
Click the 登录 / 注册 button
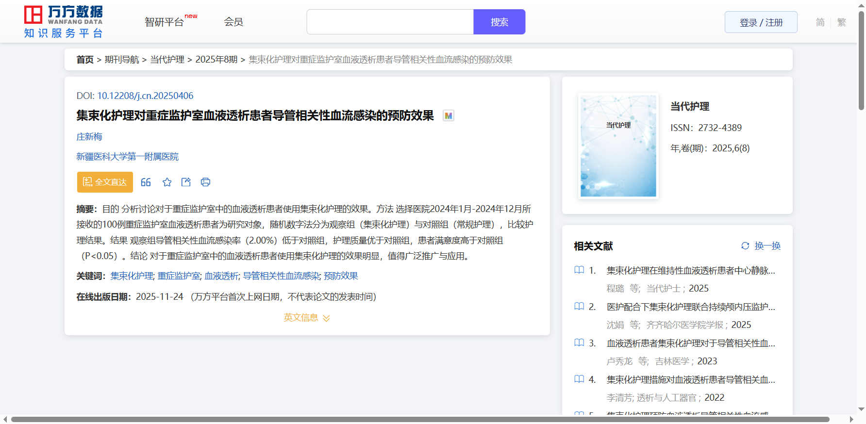coord(761,22)
